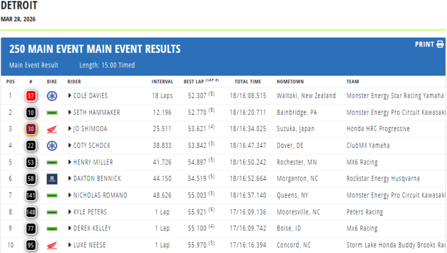The height and width of the screenshot is (253, 447).
Task: Click Daxton Bennick's Husqvarna bike logo
Action: click(52, 179)
